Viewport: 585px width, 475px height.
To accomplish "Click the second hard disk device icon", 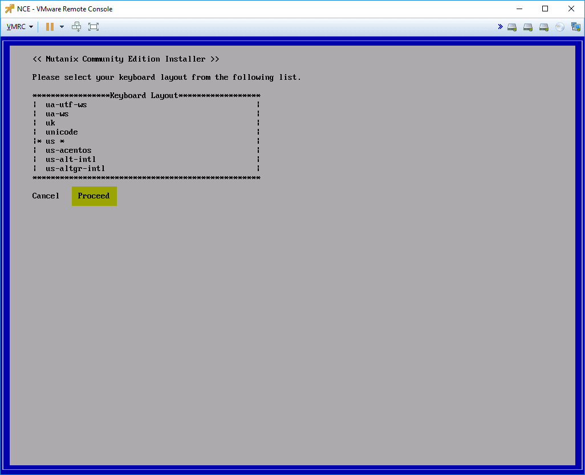I will 527,26.
